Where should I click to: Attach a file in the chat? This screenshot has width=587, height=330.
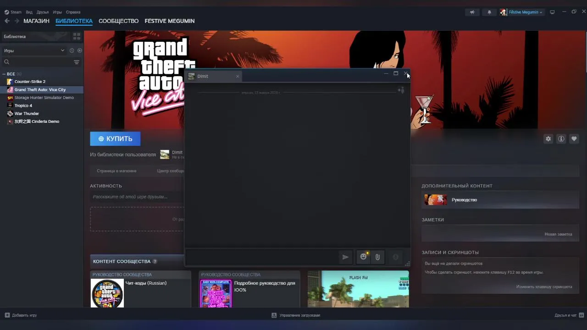377,257
